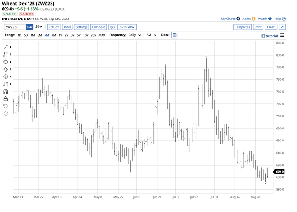Click the green bid quote 609-0 x 6
The width and height of the screenshot is (297, 212).
[9, 14]
